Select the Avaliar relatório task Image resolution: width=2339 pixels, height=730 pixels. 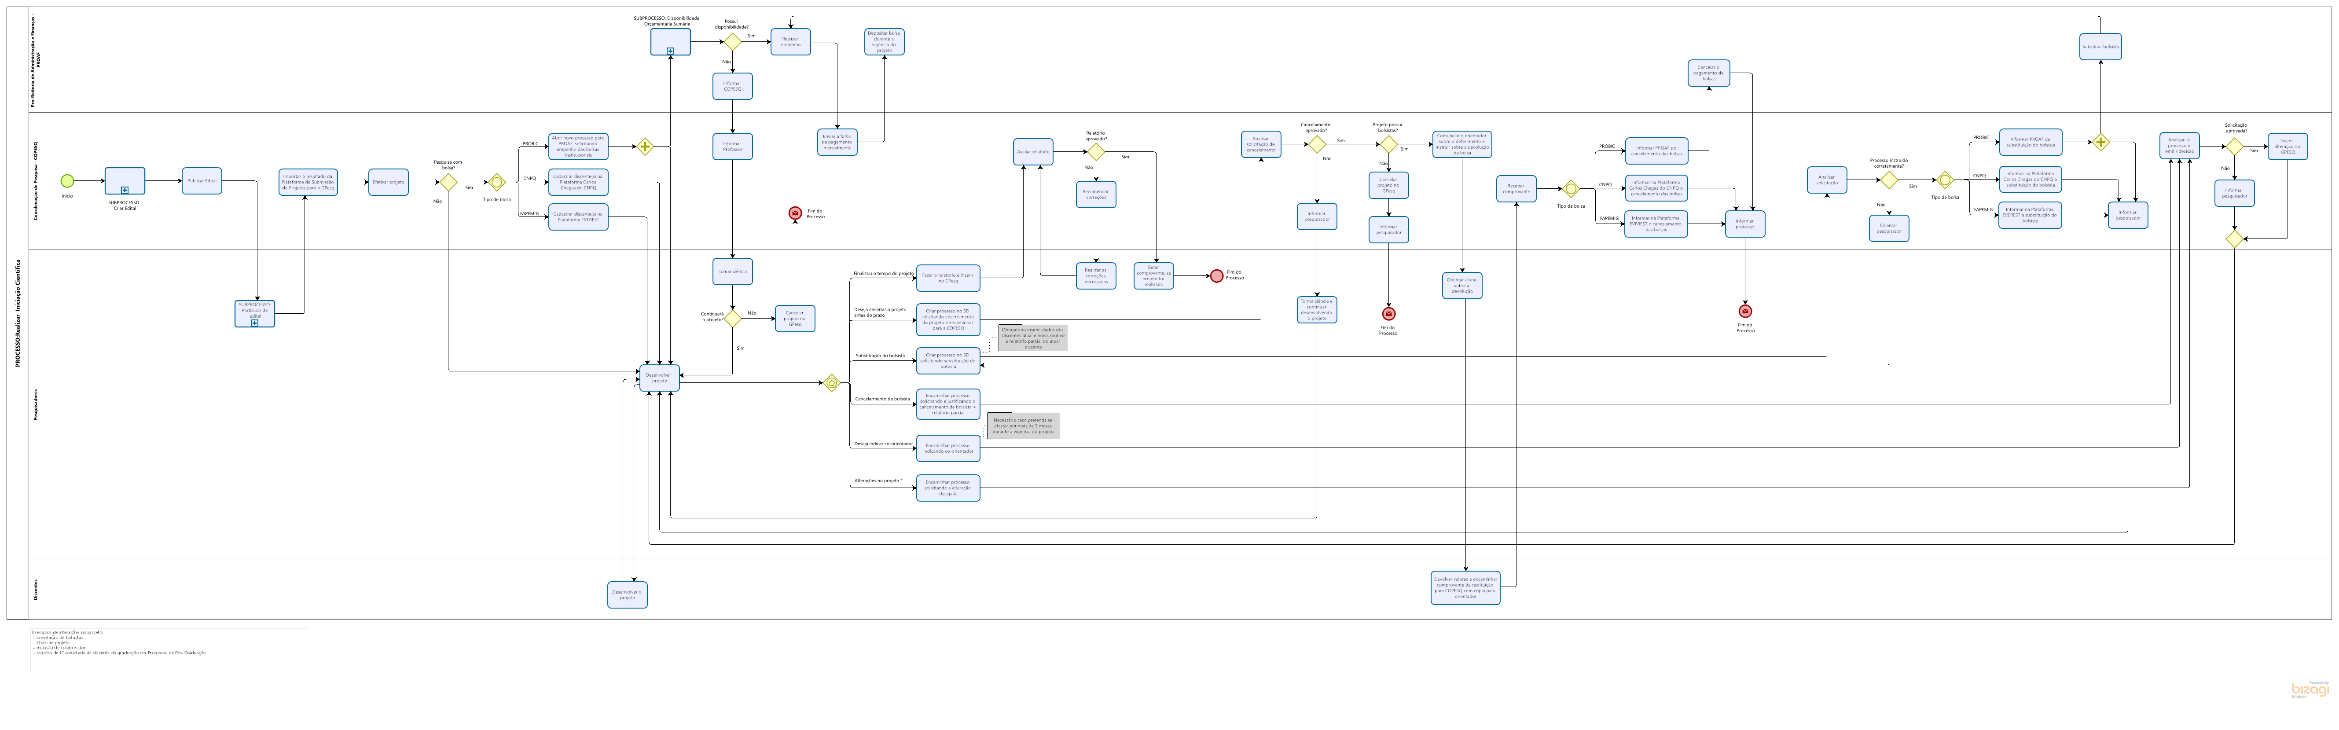pyautogui.click(x=1033, y=152)
